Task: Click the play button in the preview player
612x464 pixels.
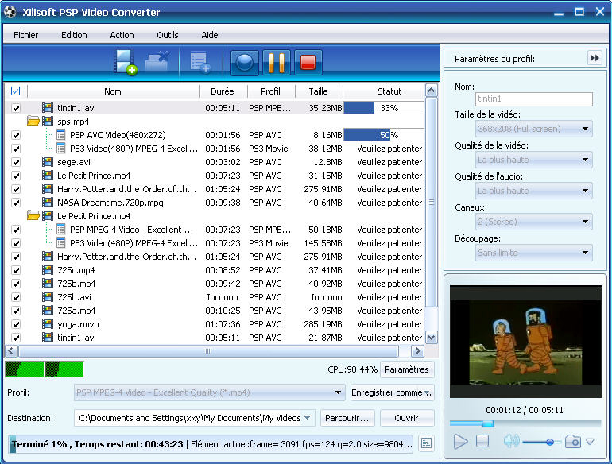Action: [x=460, y=442]
